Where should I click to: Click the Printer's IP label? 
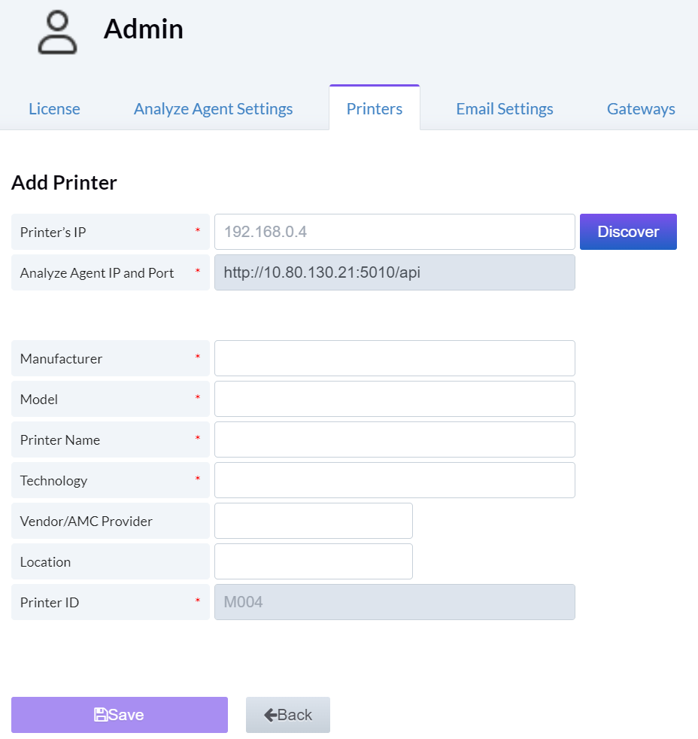tap(53, 233)
